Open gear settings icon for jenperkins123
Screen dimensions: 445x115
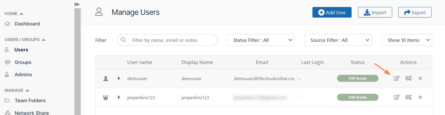pos(408,97)
